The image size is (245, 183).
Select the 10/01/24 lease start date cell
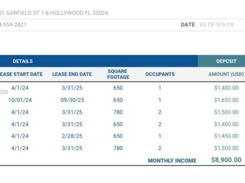20,100
